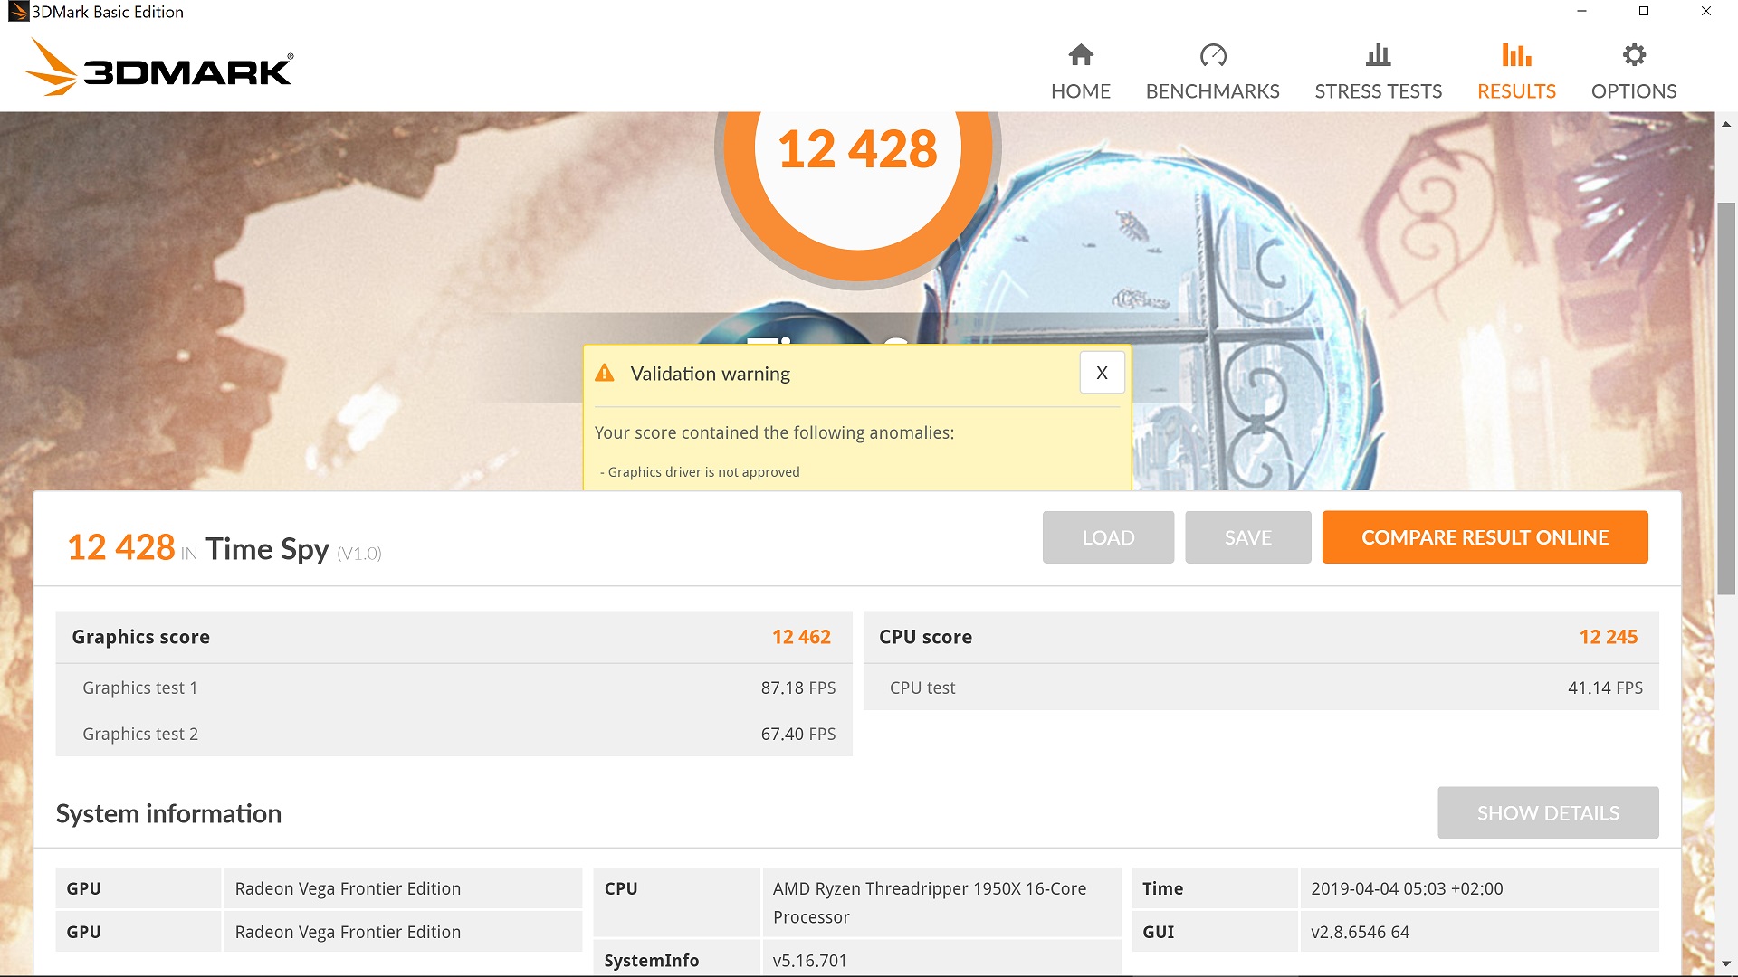Click the Results bars icon

tap(1516, 55)
